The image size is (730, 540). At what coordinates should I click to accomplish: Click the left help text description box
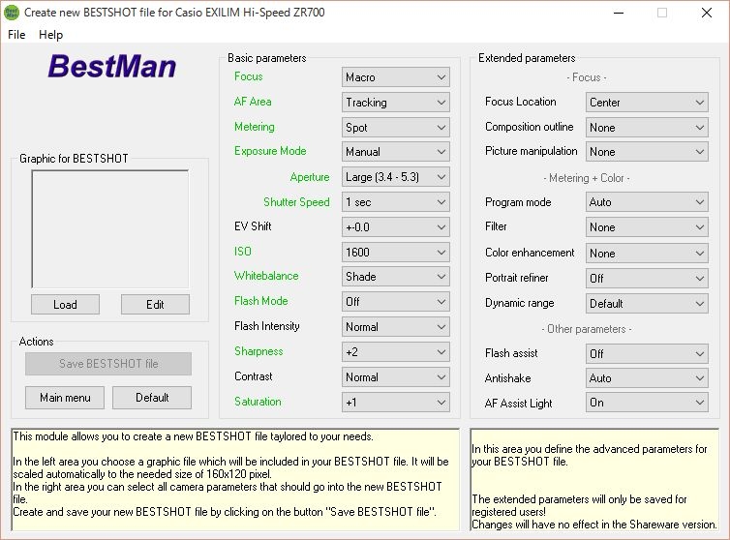[x=234, y=479]
